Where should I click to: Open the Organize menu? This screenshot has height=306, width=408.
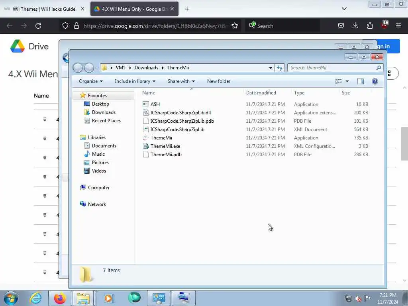coord(91,81)
